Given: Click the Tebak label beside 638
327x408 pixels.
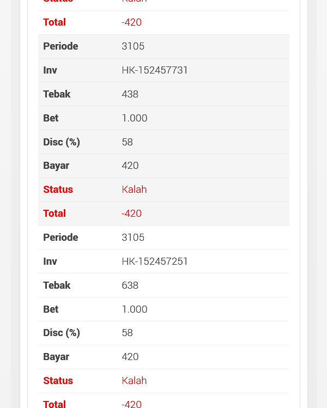Looking at the screenshot, I should tap(57, 285).
